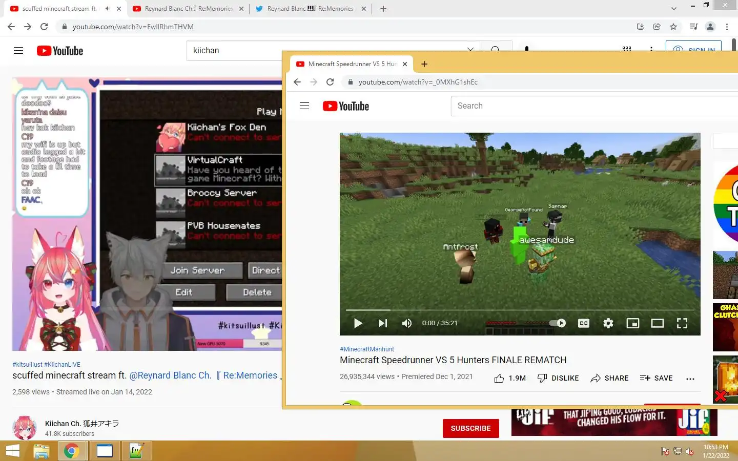This screenshot has width=738, height=461.
Task: Click the scuffed minecraft stream video
Action: (147, 214)
